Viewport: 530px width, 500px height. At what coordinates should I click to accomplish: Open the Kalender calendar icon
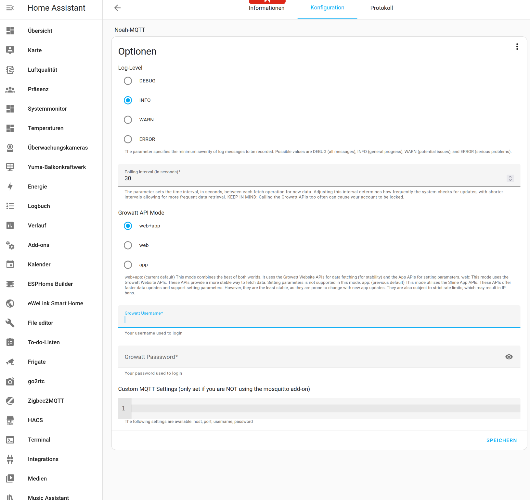pyautogui.click(x=10, y=264)
